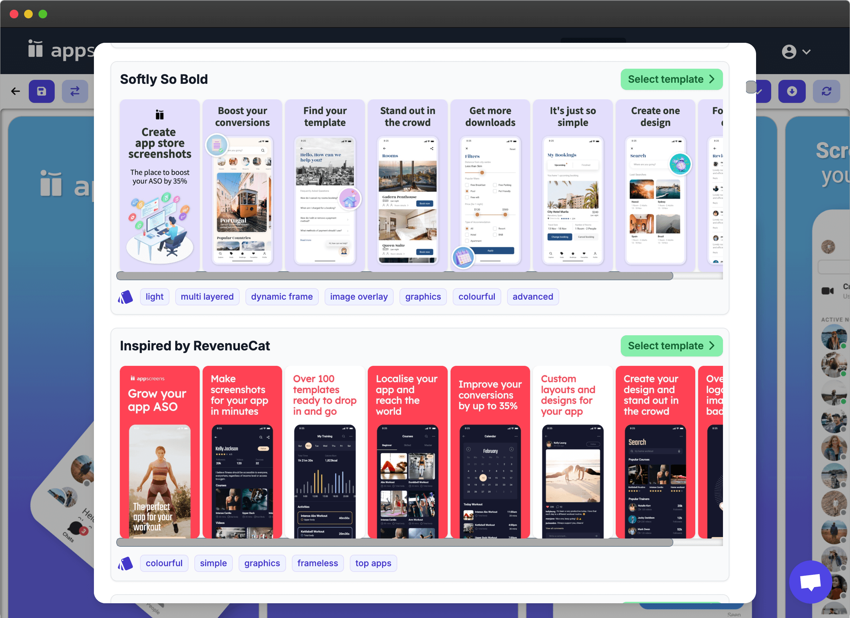The image size is (850, 618).
Task: Click the download arrow icon button
Action: 792,91
